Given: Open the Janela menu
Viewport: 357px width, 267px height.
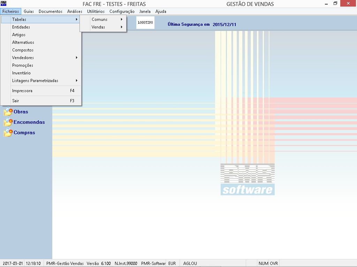Looking at the screenshot, I should [x=145, y=11].
